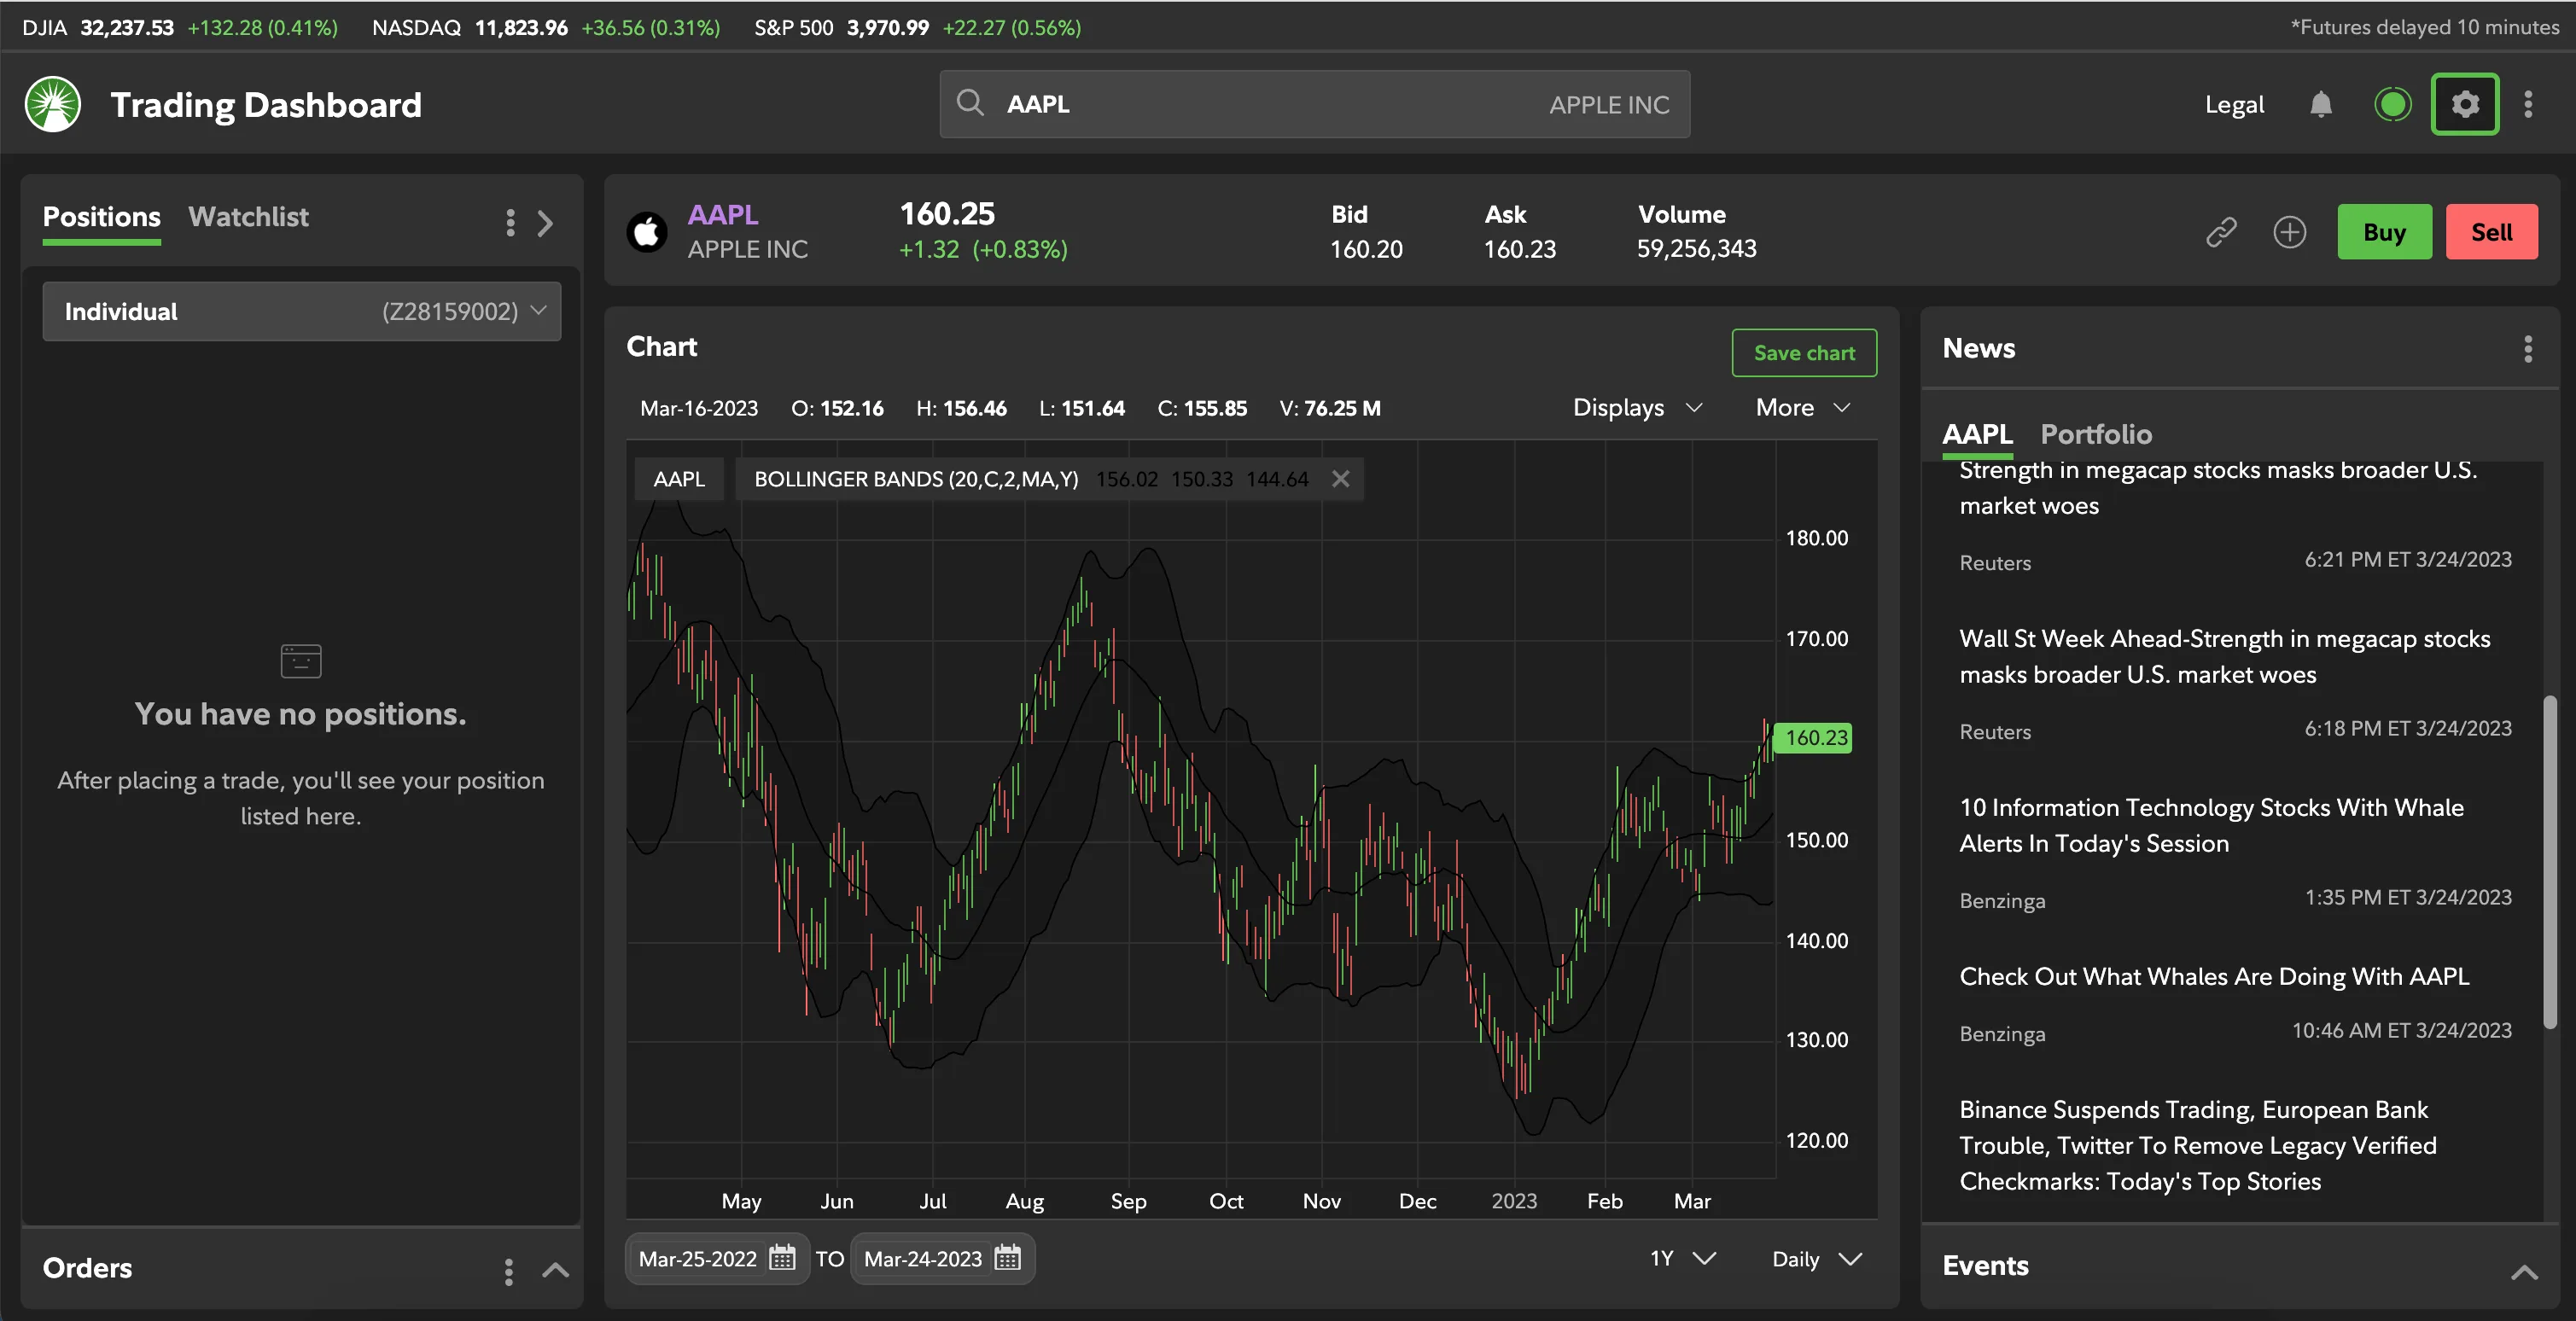Open the News panel kebab menu

point(2529,348)
